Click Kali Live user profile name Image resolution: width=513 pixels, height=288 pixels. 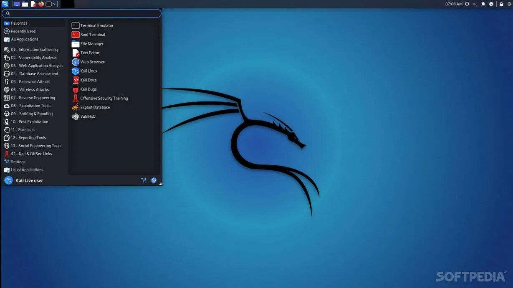click(29, 180)
